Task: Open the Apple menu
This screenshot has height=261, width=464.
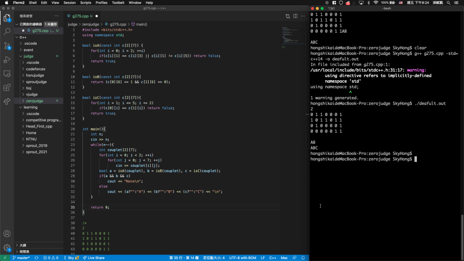Action: coord(6,3)
